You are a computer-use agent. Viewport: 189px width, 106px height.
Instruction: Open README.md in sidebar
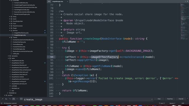pos(15,88)
